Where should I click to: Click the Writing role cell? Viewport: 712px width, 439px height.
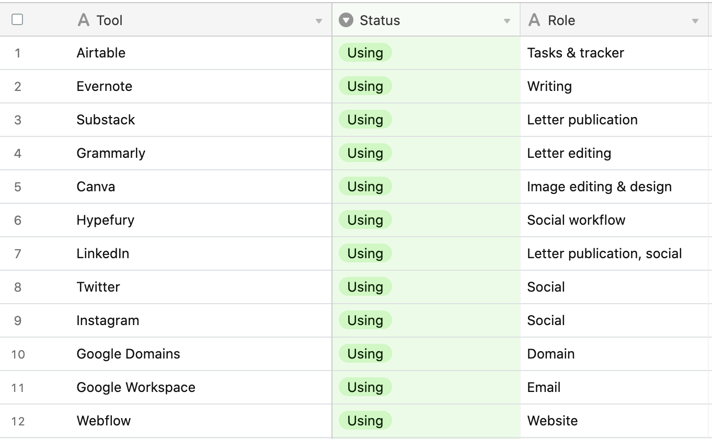click(614, 86)
